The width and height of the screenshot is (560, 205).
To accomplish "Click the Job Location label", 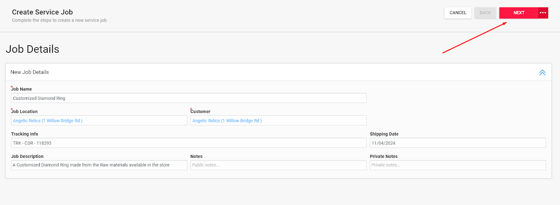I will pos(24,111).
